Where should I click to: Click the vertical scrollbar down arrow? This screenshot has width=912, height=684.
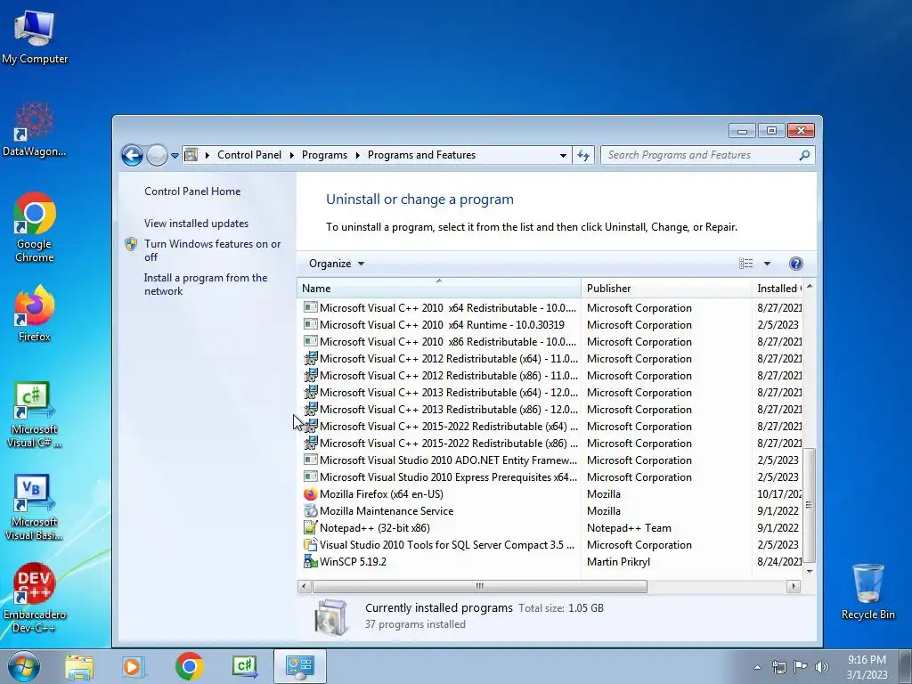tap(809, 572)
